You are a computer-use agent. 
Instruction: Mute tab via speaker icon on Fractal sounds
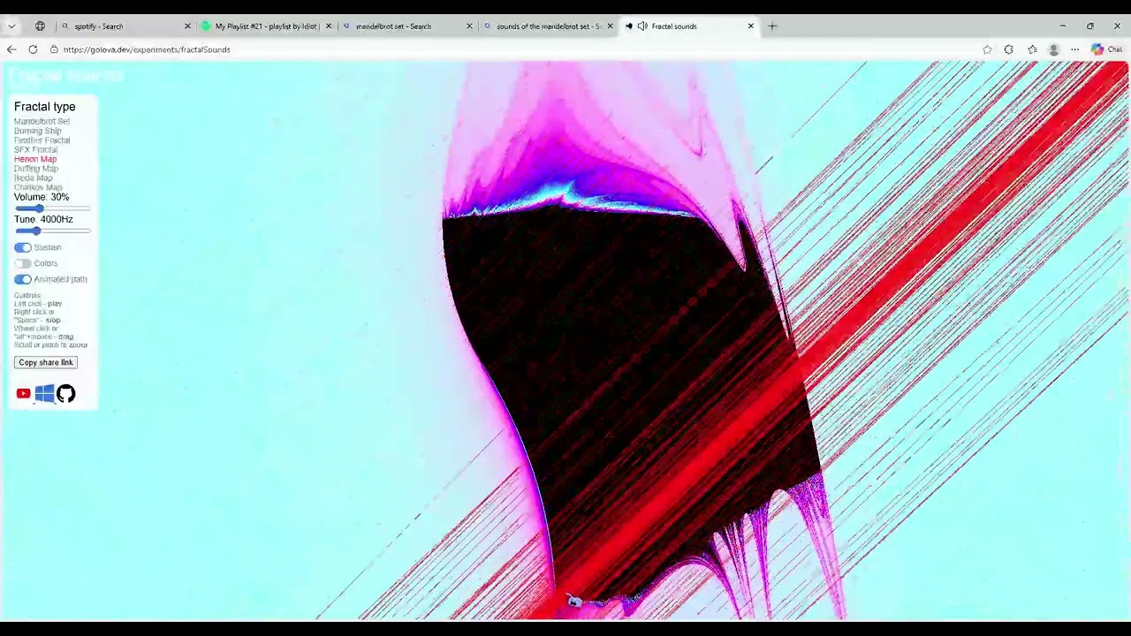tap(642, 26)
